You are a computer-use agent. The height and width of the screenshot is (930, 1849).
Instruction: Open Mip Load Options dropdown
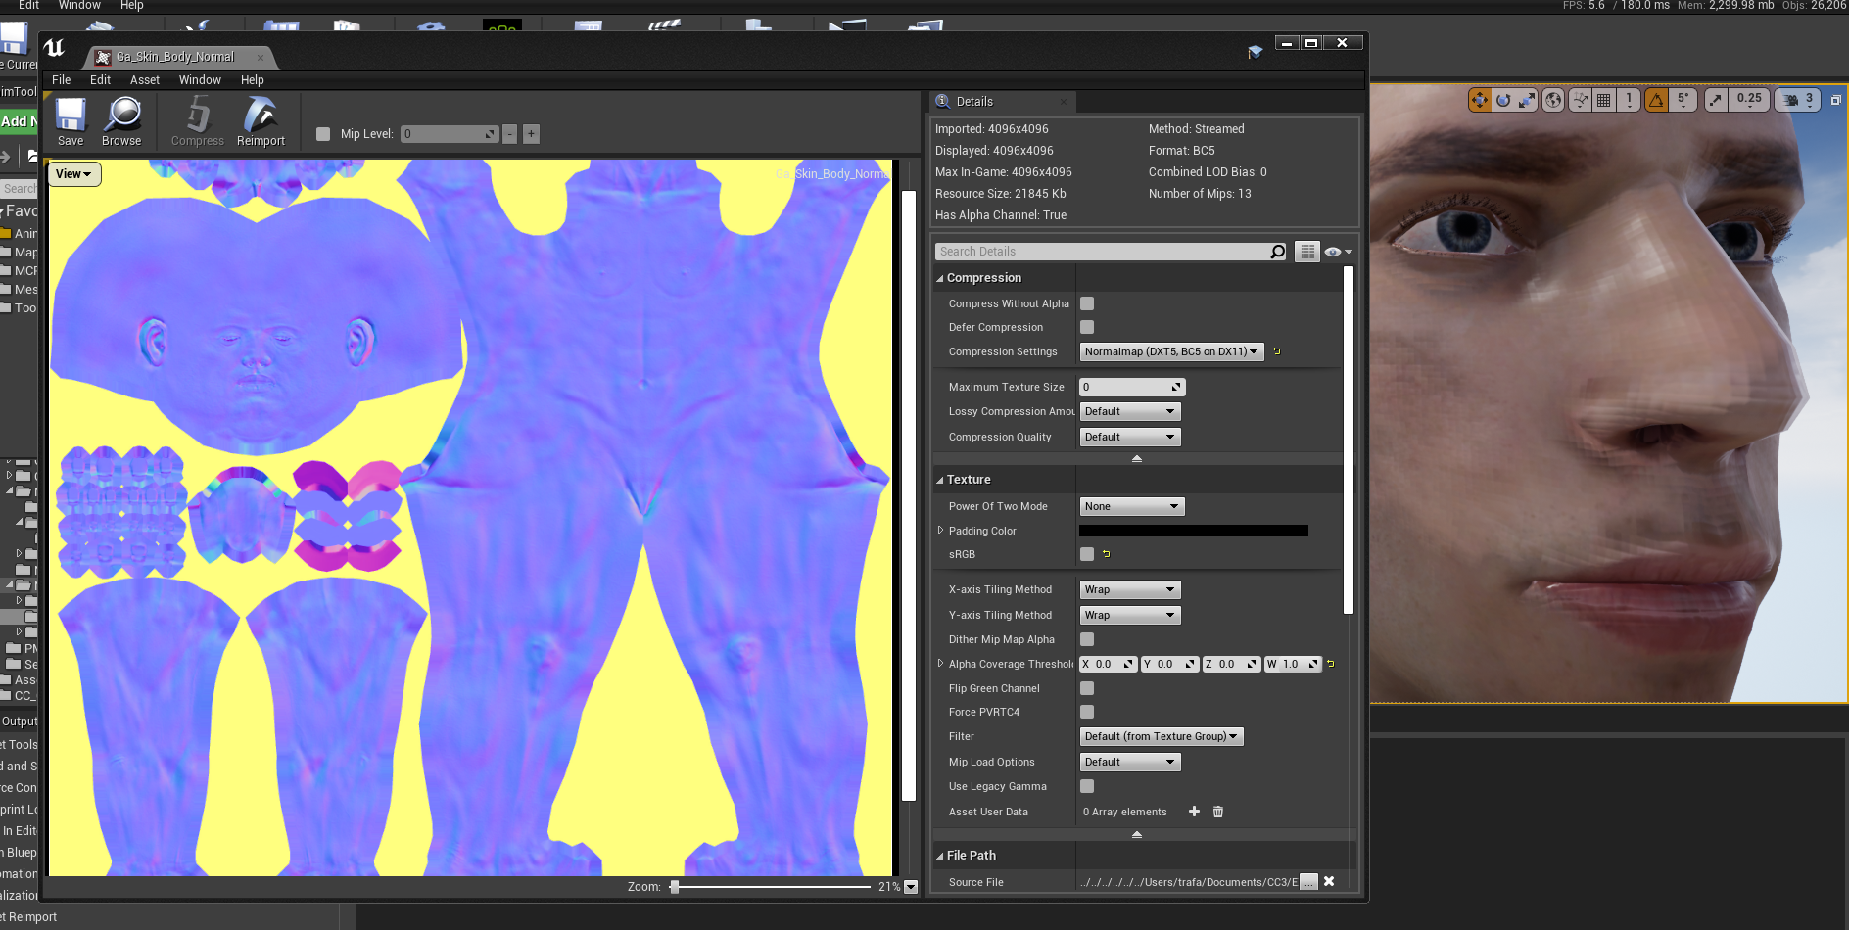click(1130, 762)
